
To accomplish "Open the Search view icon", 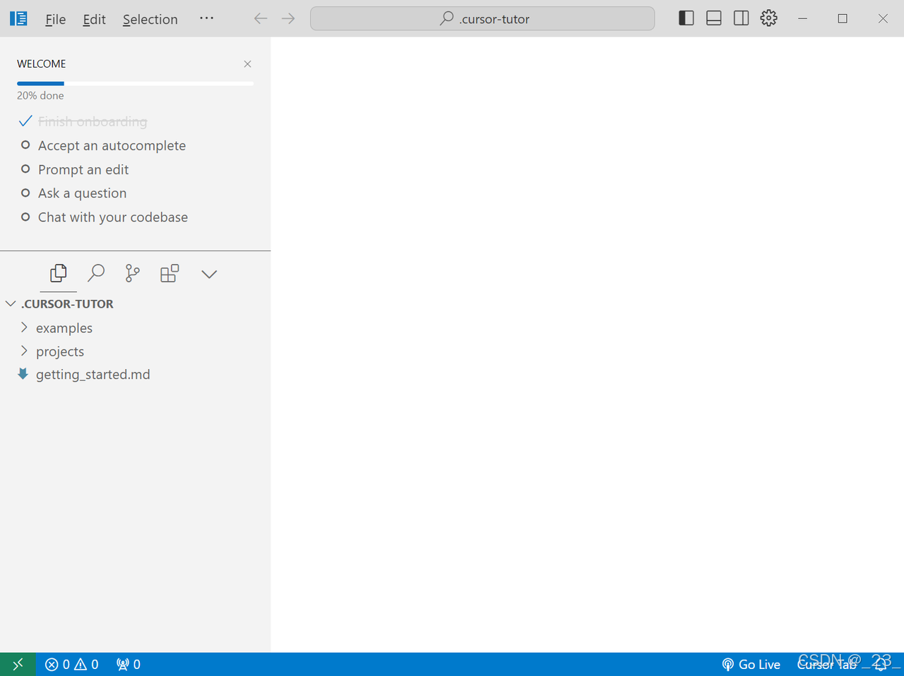I will point(96,273).
